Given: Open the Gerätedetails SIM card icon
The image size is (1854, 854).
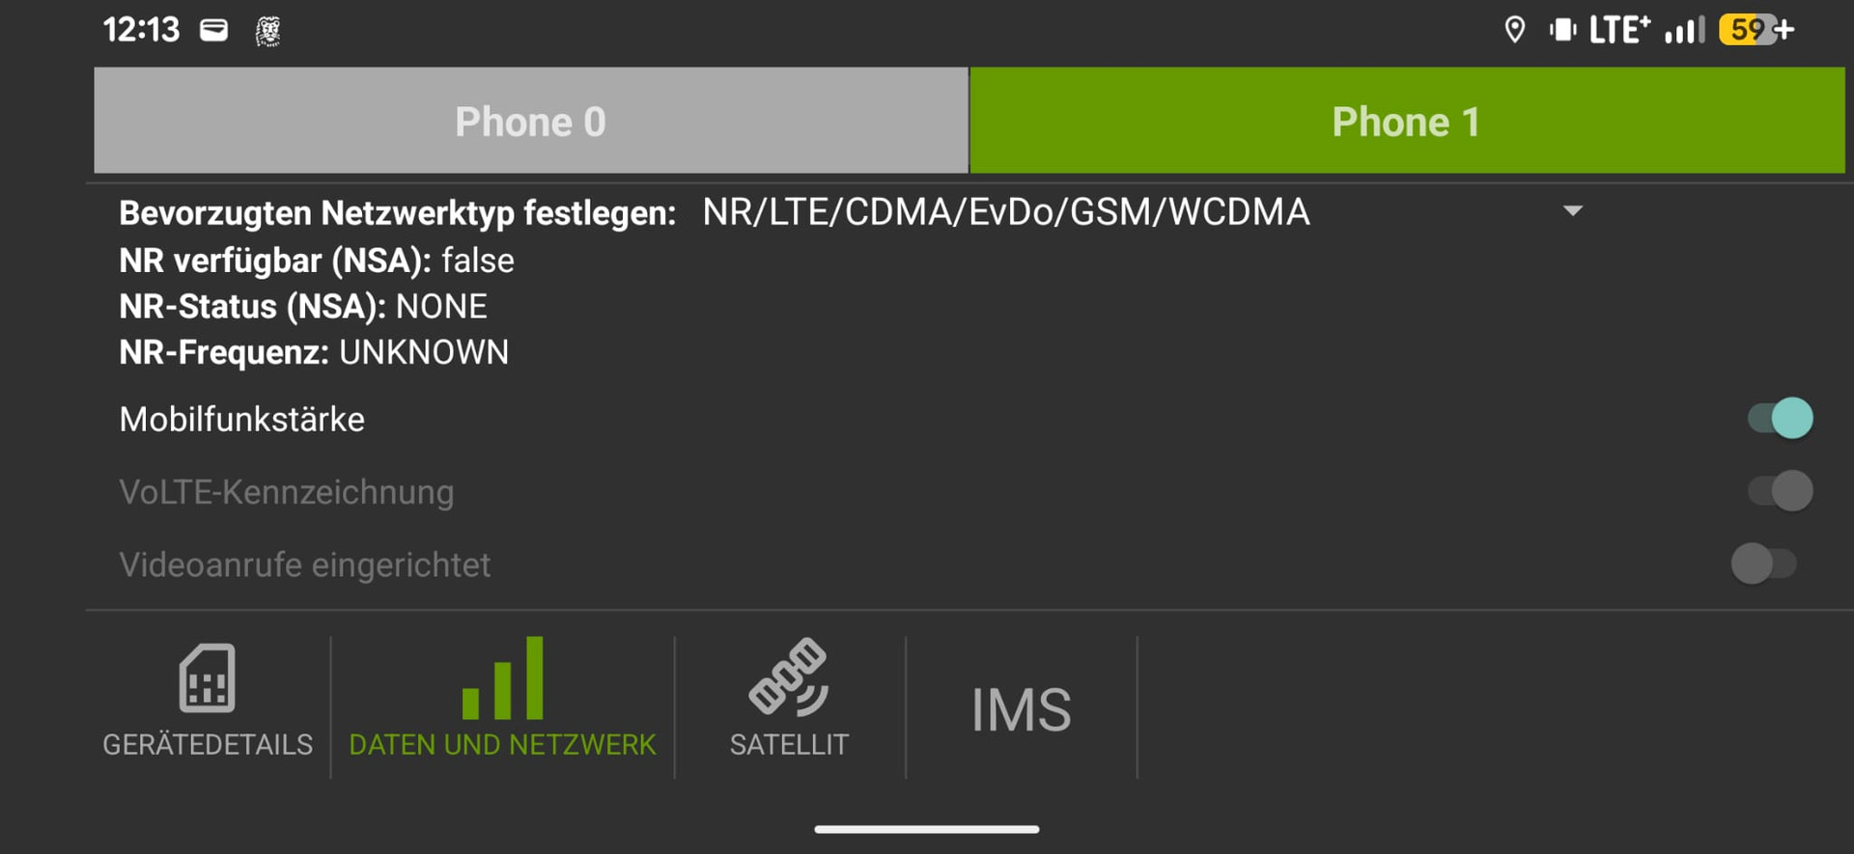Looking at the screenshot, I should click(x=207, y=678).
